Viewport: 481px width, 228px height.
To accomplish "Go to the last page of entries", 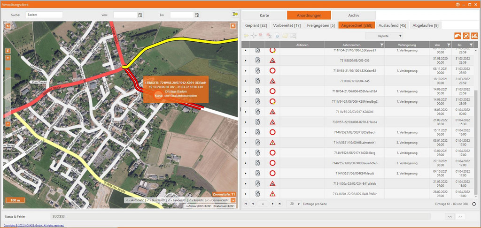I will [x=280, y=204].
